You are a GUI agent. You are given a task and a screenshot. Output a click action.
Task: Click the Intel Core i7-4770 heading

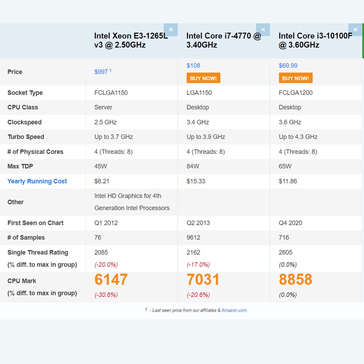coord(224,40)
